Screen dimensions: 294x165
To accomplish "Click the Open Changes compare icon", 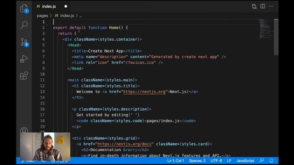I will click(x=254, y=6).
